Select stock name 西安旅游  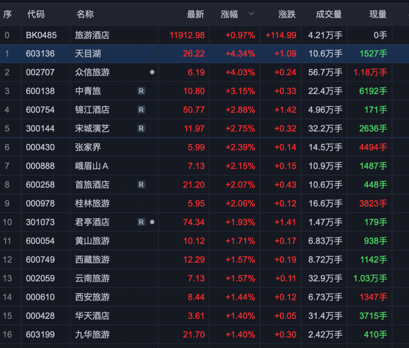(x=92, y=297)
